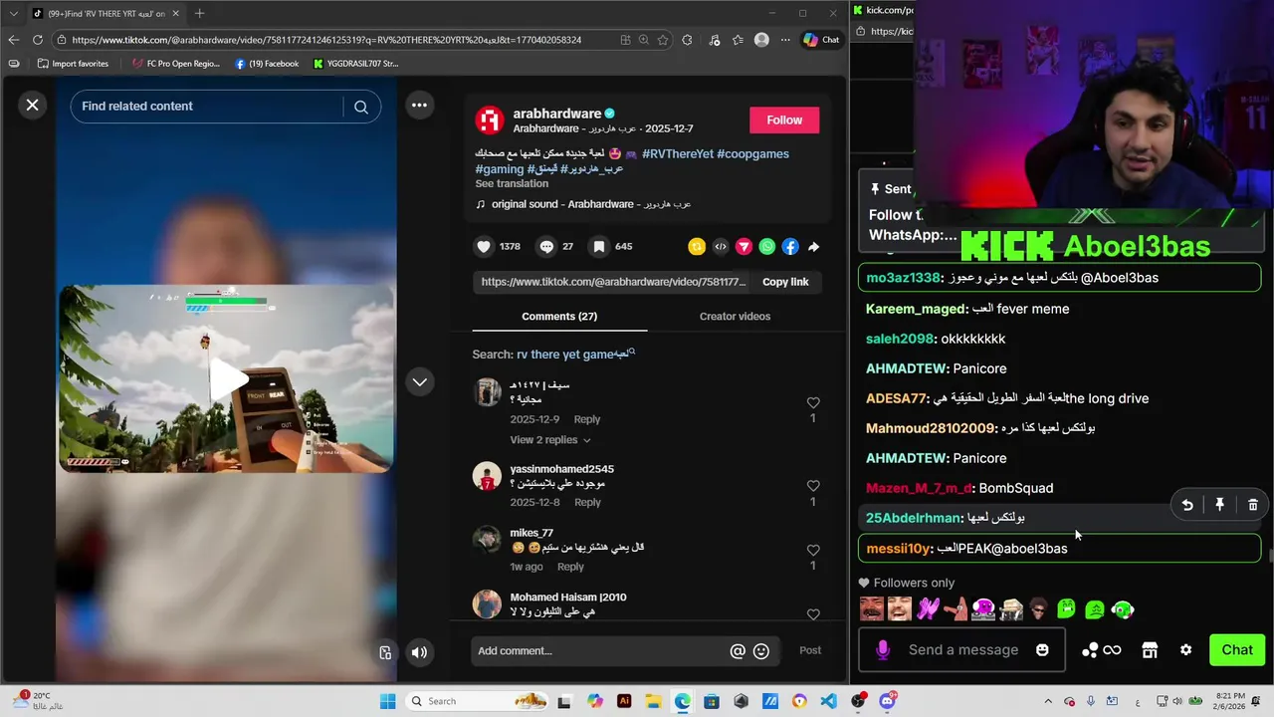Like the video with heart icon (1378)
1274x717 pixels.
(x=485, y=246)
